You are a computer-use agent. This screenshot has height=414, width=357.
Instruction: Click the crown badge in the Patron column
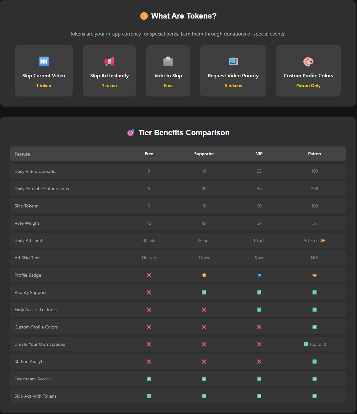[314, 275]
